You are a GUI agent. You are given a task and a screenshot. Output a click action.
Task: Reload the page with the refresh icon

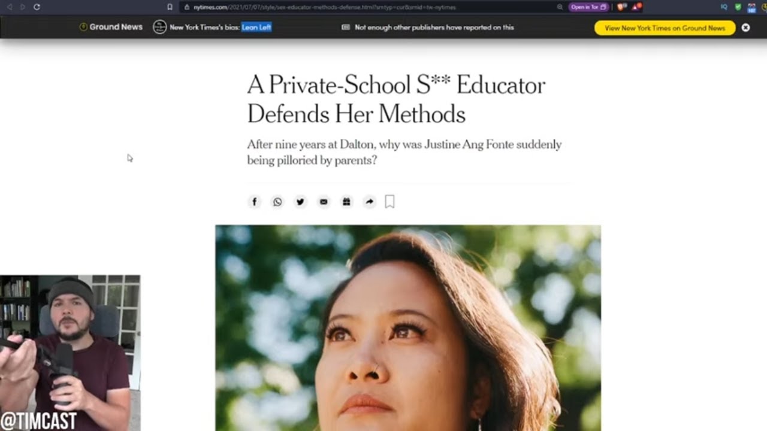coord(37,7)
